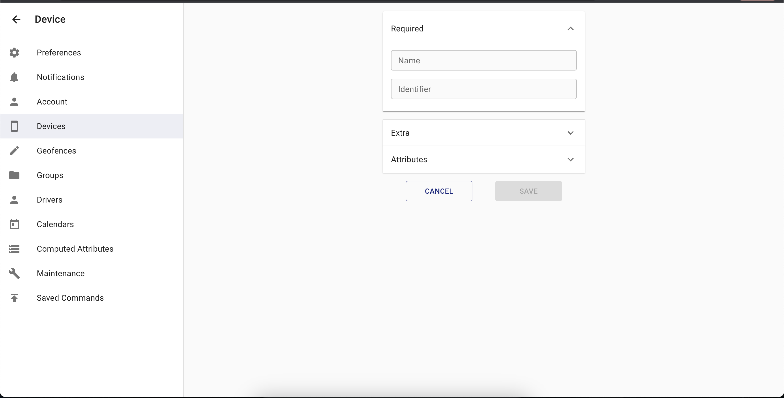784x398 pixels.
Task: Click the Account person icon
Action: coord(14,101)
